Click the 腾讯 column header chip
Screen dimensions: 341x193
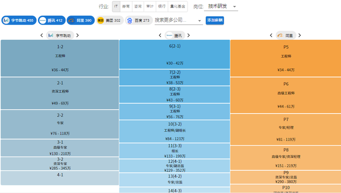coord(175,35)
